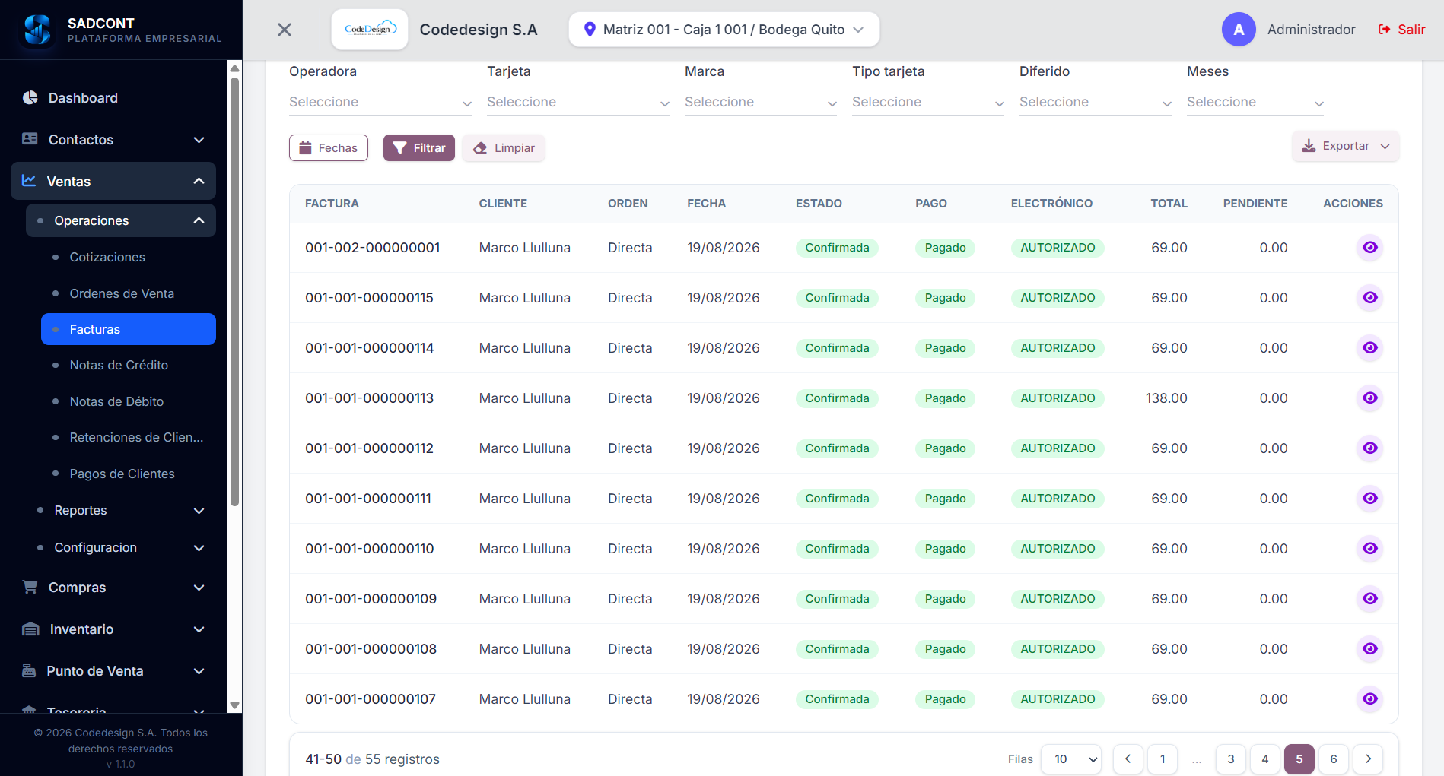Click next page arrow in pagination
Screen dimensions: 1444x776
pos(1368,759)
